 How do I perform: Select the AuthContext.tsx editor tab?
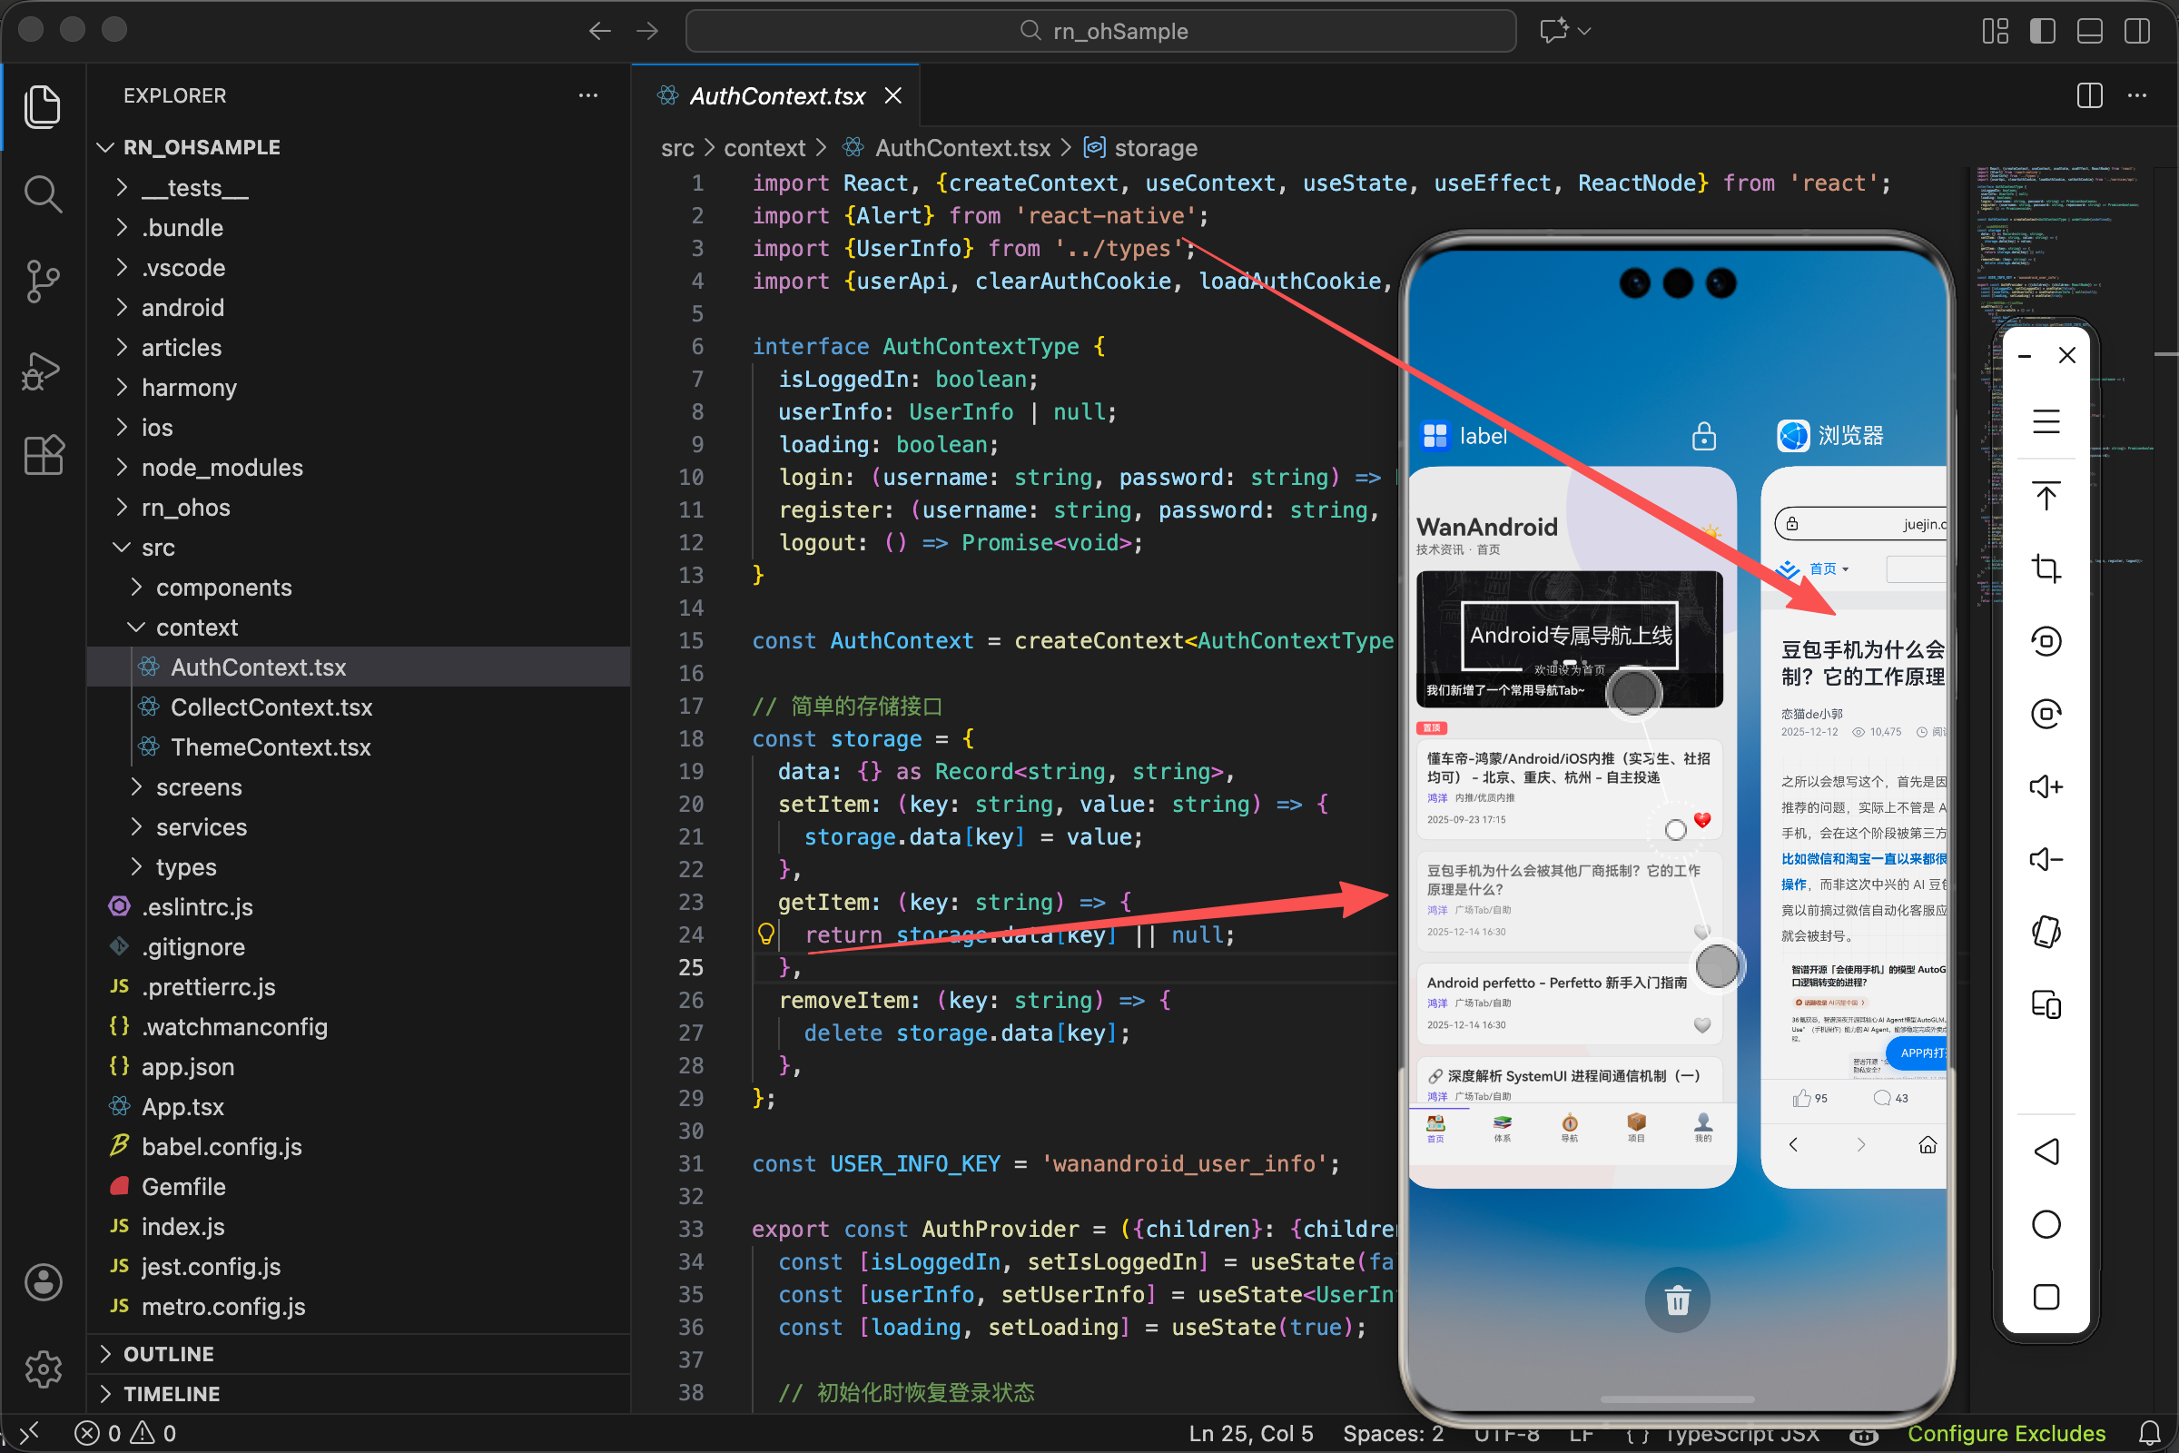coord(776,95)
